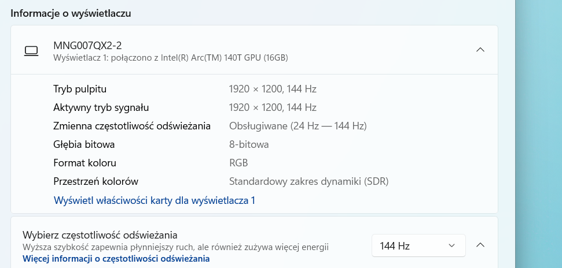Click the '8-bitowa' bit depth value
The image size is (562, 268).
point(249,144)
